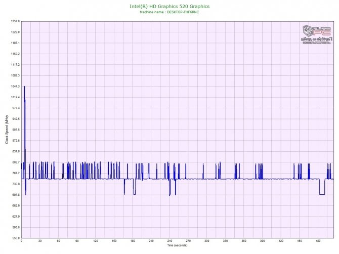Viewport: 339px width, 254px height.
Task: Click the 1187.1 y-axis value
Action: (15, 43)
